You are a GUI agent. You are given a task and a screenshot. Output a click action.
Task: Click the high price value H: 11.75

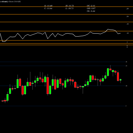click(x=70, y=6)
